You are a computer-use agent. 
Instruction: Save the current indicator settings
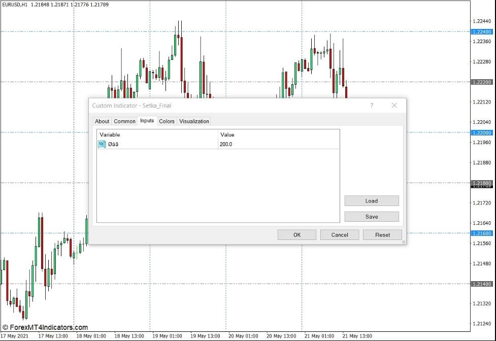372,216
